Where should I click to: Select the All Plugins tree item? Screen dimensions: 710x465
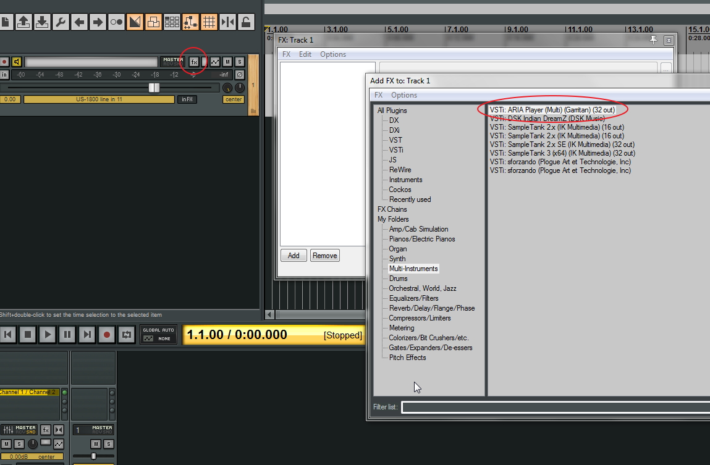[x=392, y=111]
